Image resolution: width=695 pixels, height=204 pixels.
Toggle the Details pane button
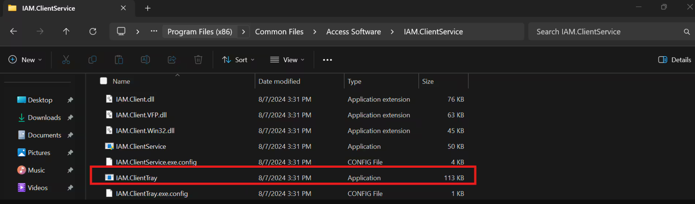pyautogui.click(x=674, y=60)
